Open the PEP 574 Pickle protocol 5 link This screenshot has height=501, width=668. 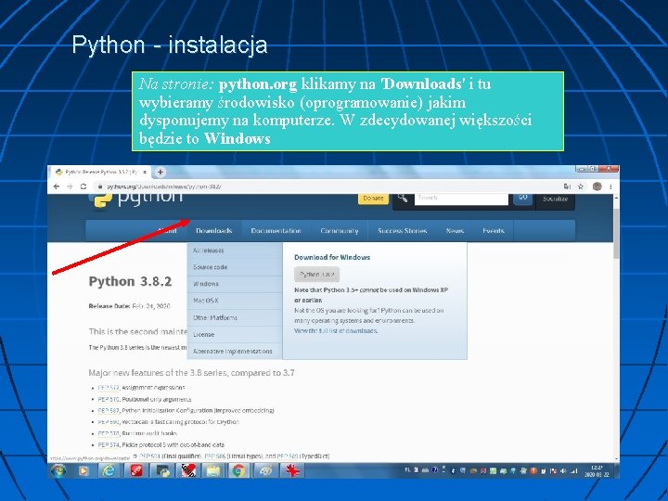[109, 444]
